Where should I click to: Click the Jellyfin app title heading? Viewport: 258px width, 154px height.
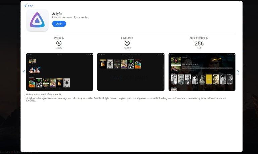pos(57,14)
